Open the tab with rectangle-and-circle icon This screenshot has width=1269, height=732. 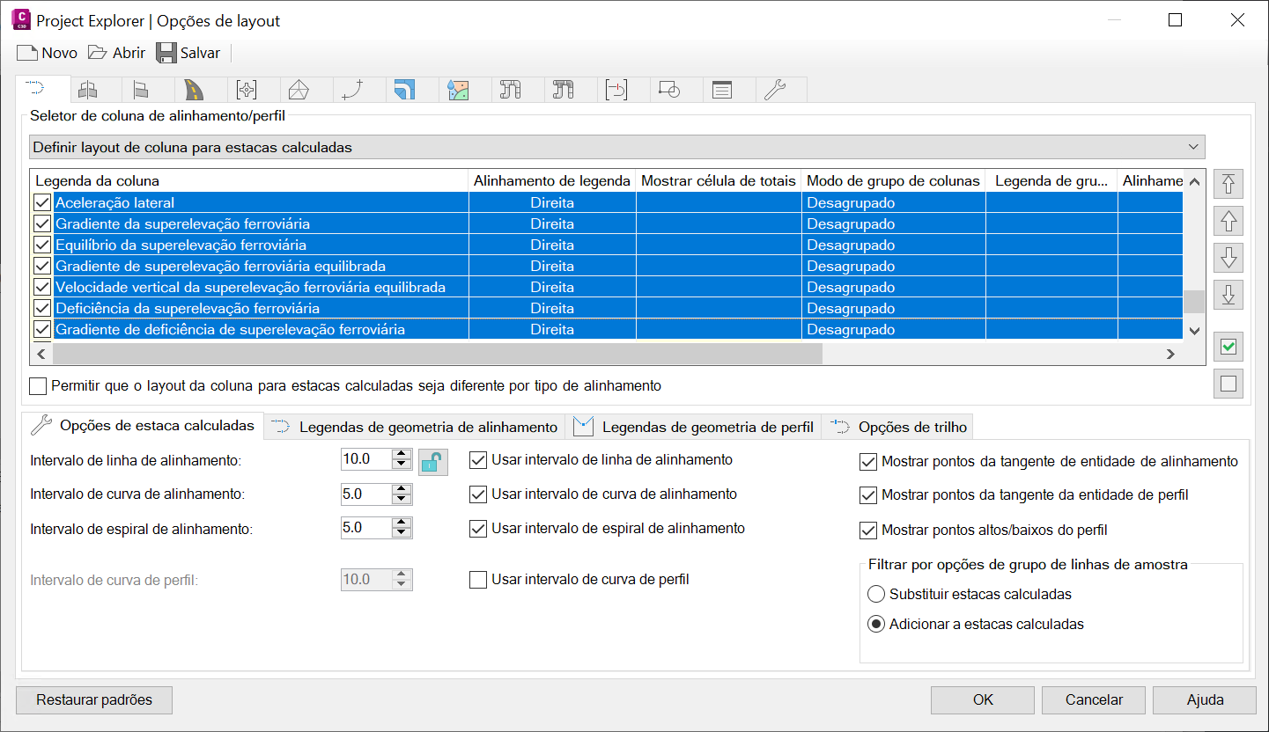pyautogui.click(x=669, y=90)
